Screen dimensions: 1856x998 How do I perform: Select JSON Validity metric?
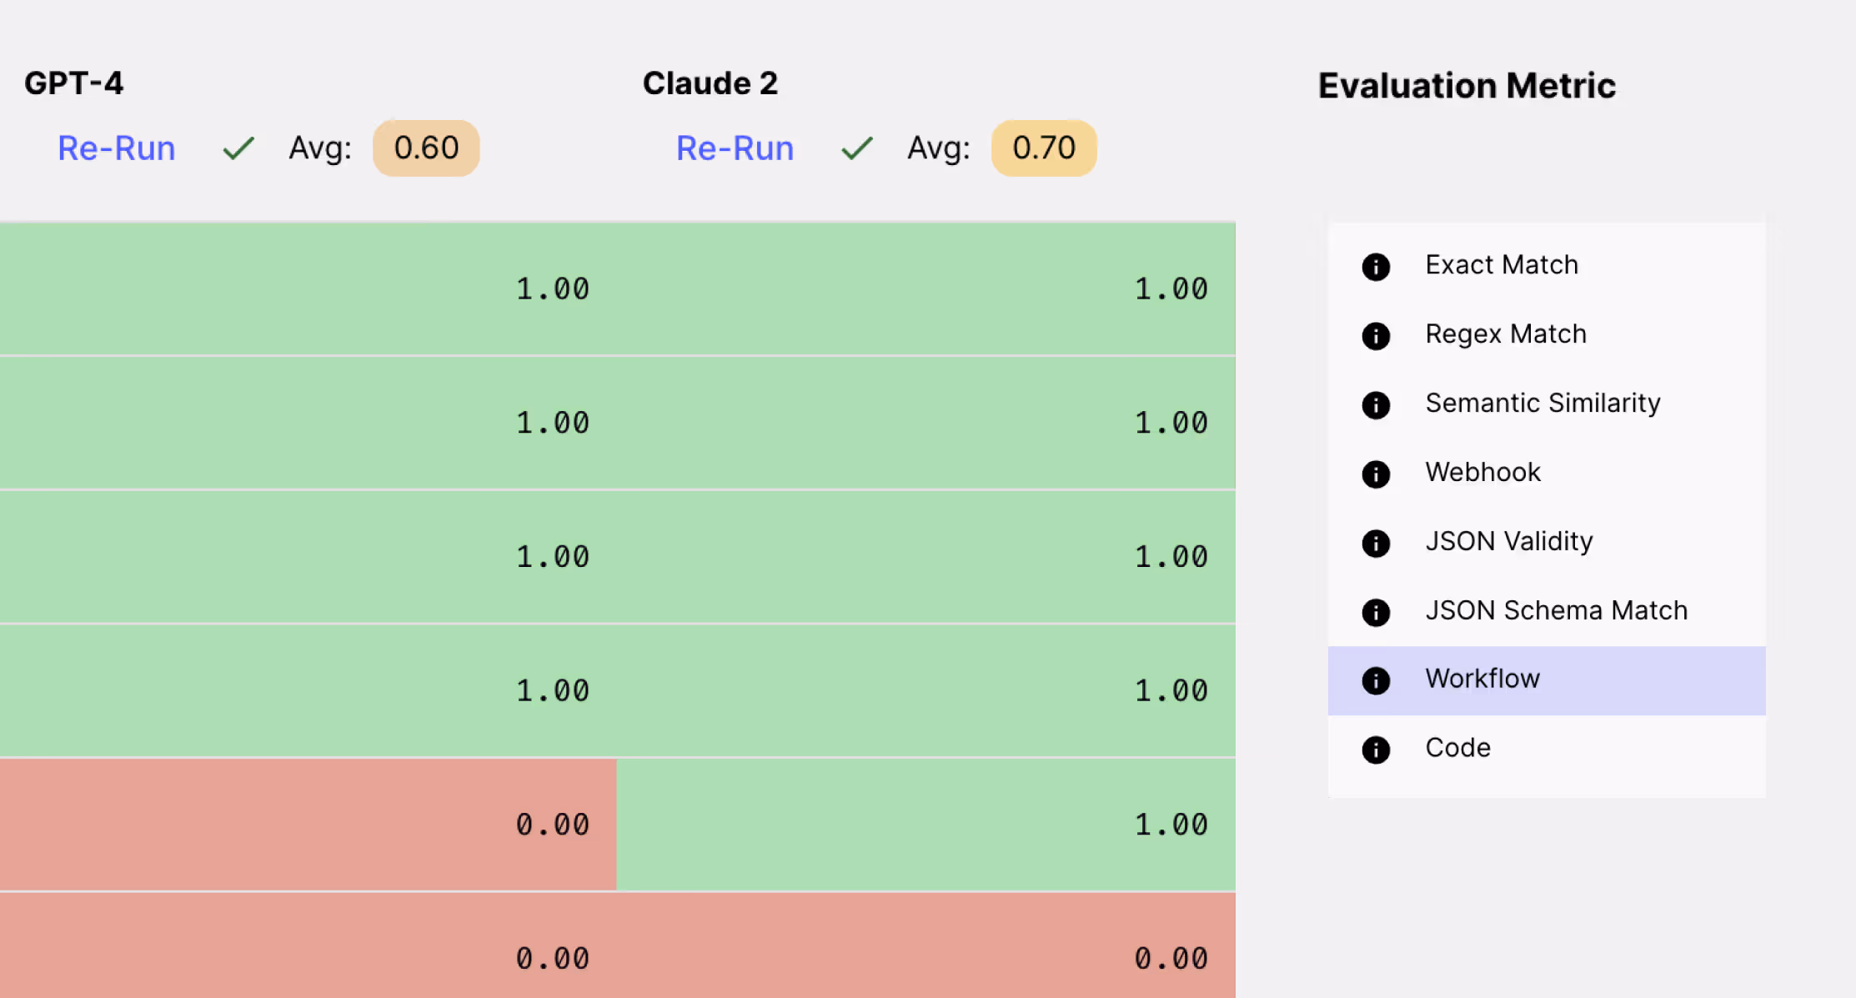click(x=1547, y=542)
